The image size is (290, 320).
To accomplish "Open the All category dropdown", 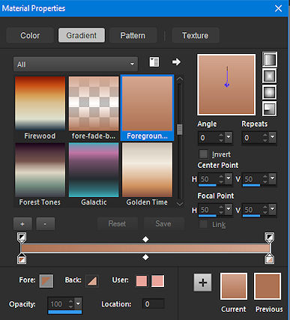I will 76,64.
